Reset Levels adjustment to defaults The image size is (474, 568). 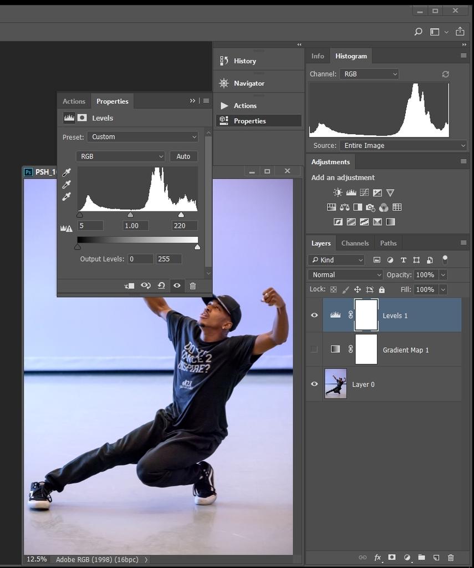161,286
